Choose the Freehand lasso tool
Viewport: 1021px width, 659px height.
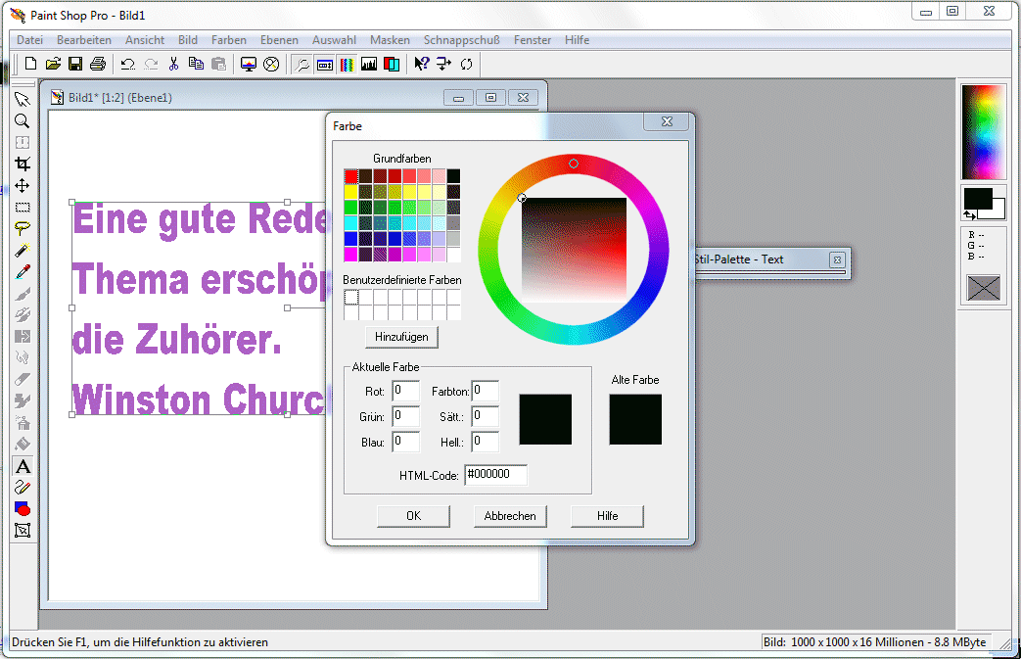click(x=23, y=228)
